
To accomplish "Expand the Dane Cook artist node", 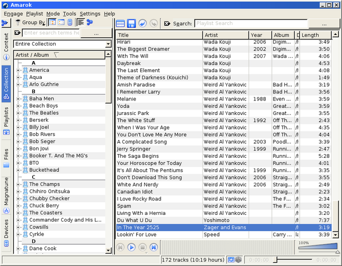I will (18, 249).
